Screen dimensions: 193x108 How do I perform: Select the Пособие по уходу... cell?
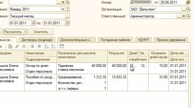(x=40, y=77)
